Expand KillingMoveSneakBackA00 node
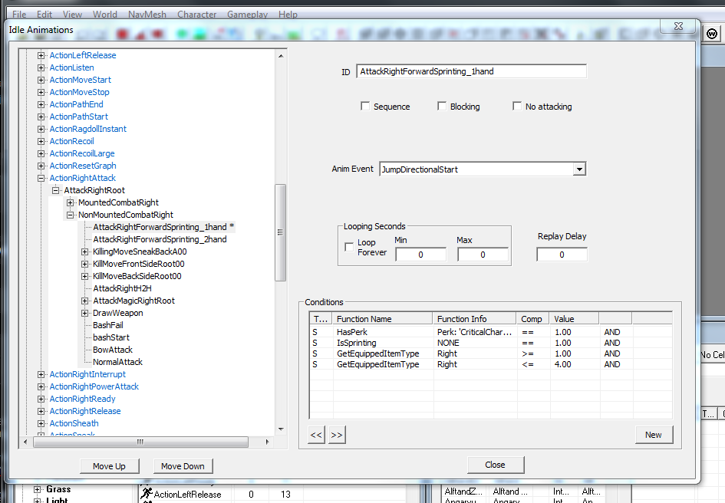Viewport: 725px width, 503px height. pyautogui.click(x=84, y=252)
